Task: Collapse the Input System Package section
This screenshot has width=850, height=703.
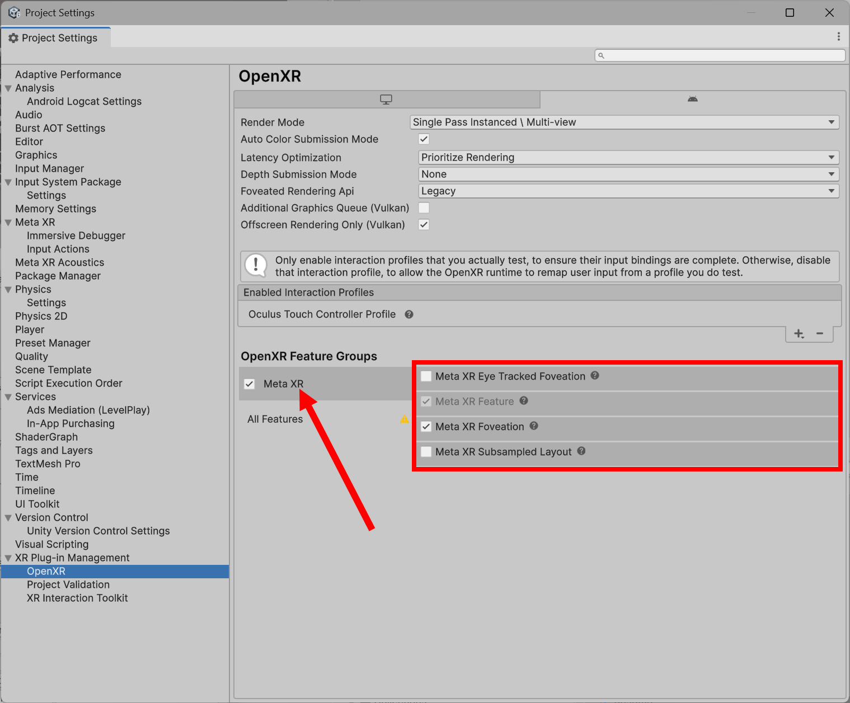Action: pyautogui.click(x=8, y=182)
